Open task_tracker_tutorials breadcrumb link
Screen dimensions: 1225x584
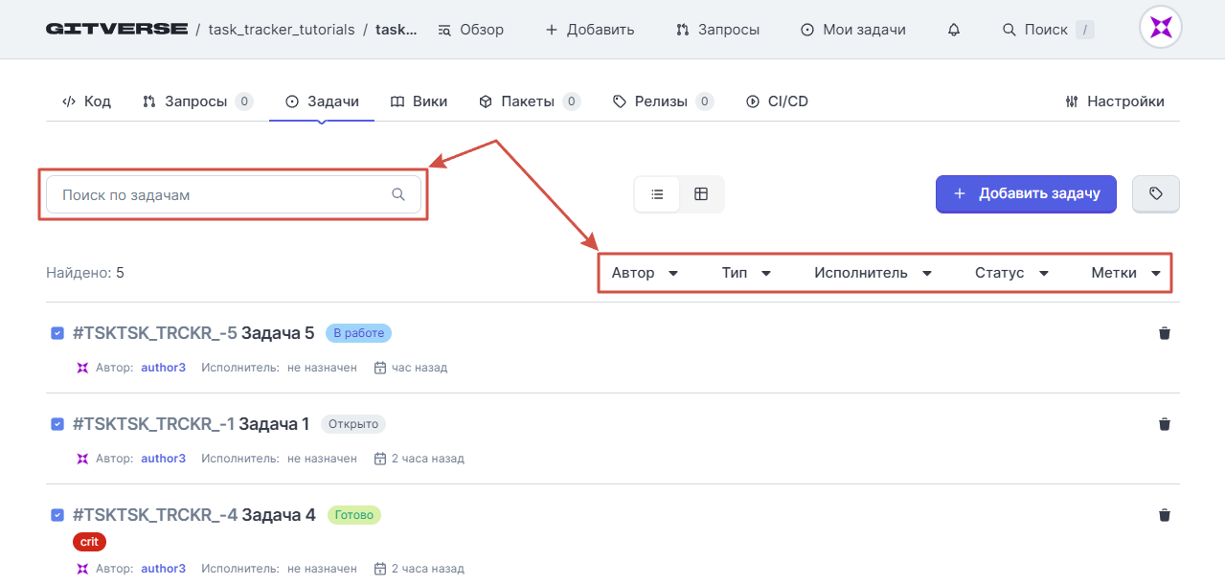[282, 30]
